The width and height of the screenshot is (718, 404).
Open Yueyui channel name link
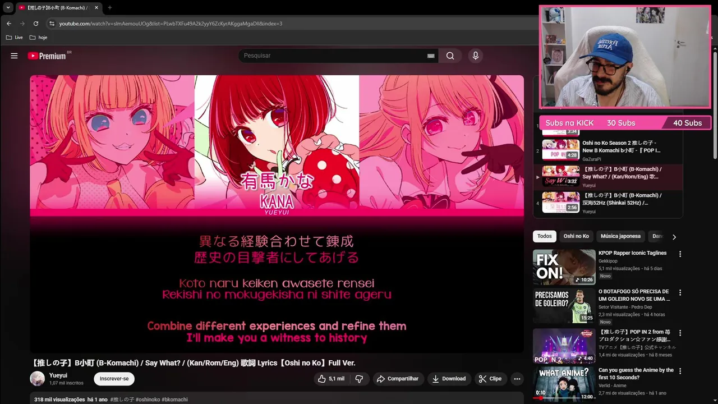coord(58,375)
